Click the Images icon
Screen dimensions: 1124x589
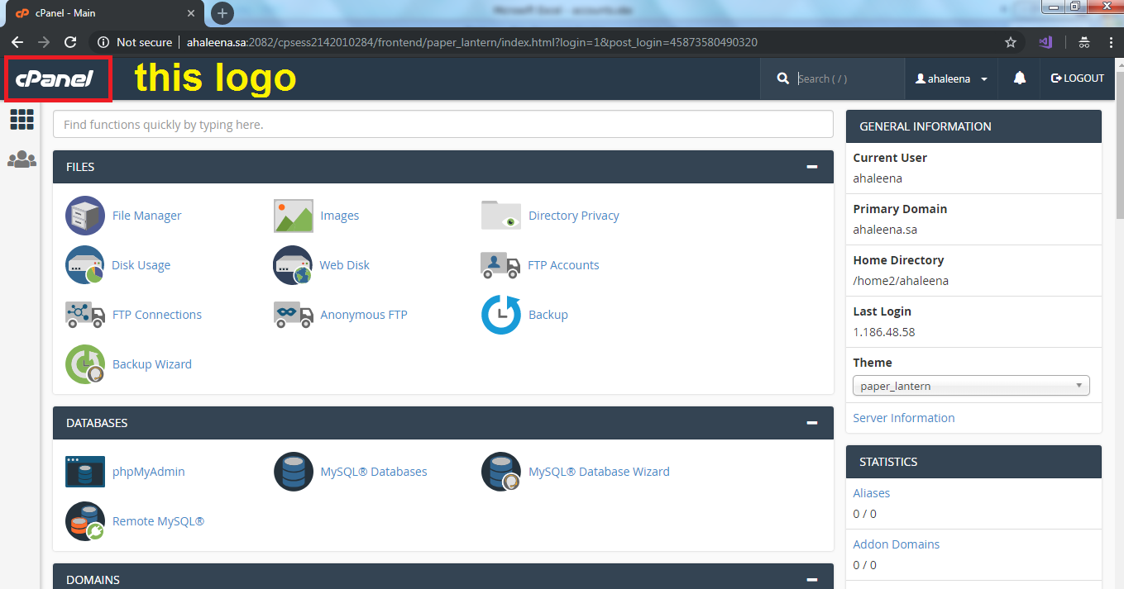coord(294,216)
